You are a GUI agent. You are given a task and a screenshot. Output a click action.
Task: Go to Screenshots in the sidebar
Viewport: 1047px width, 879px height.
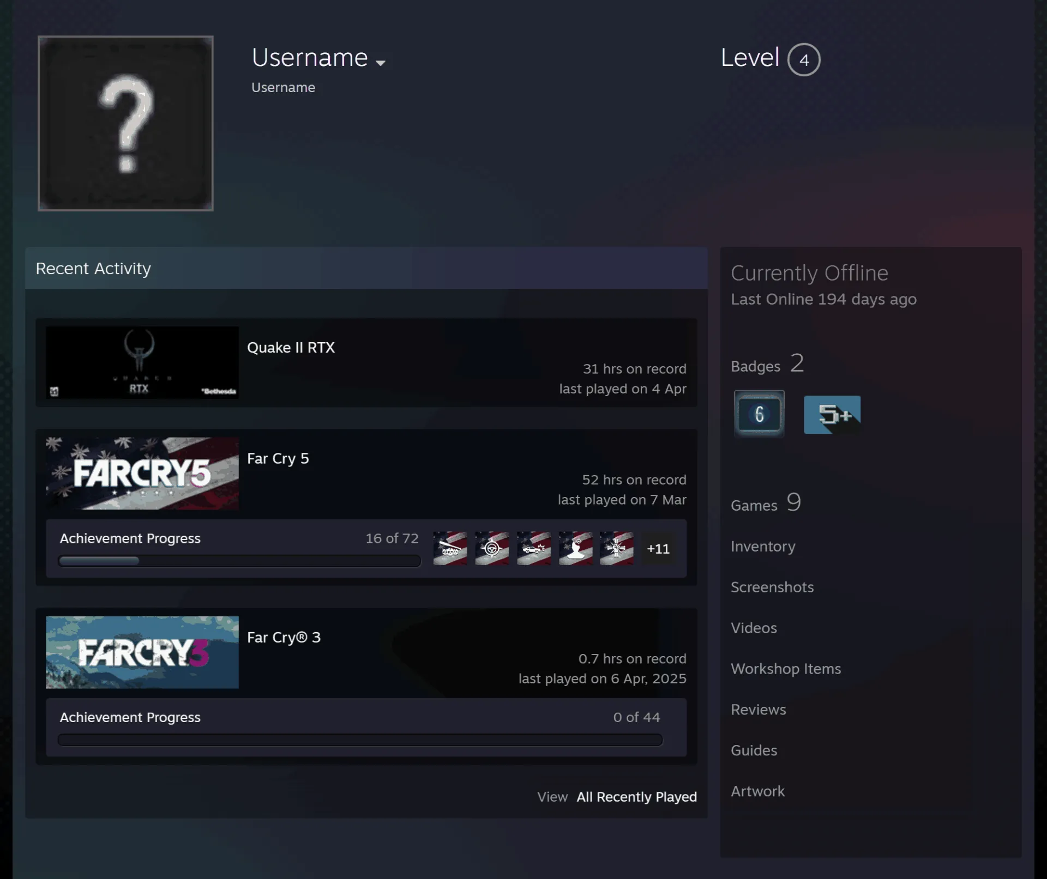pos(772,587)
